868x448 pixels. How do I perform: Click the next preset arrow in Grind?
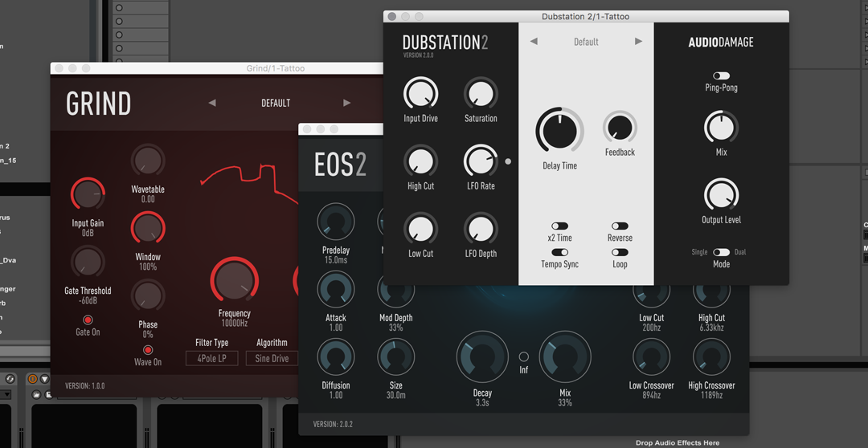click(x=346, y=103)
